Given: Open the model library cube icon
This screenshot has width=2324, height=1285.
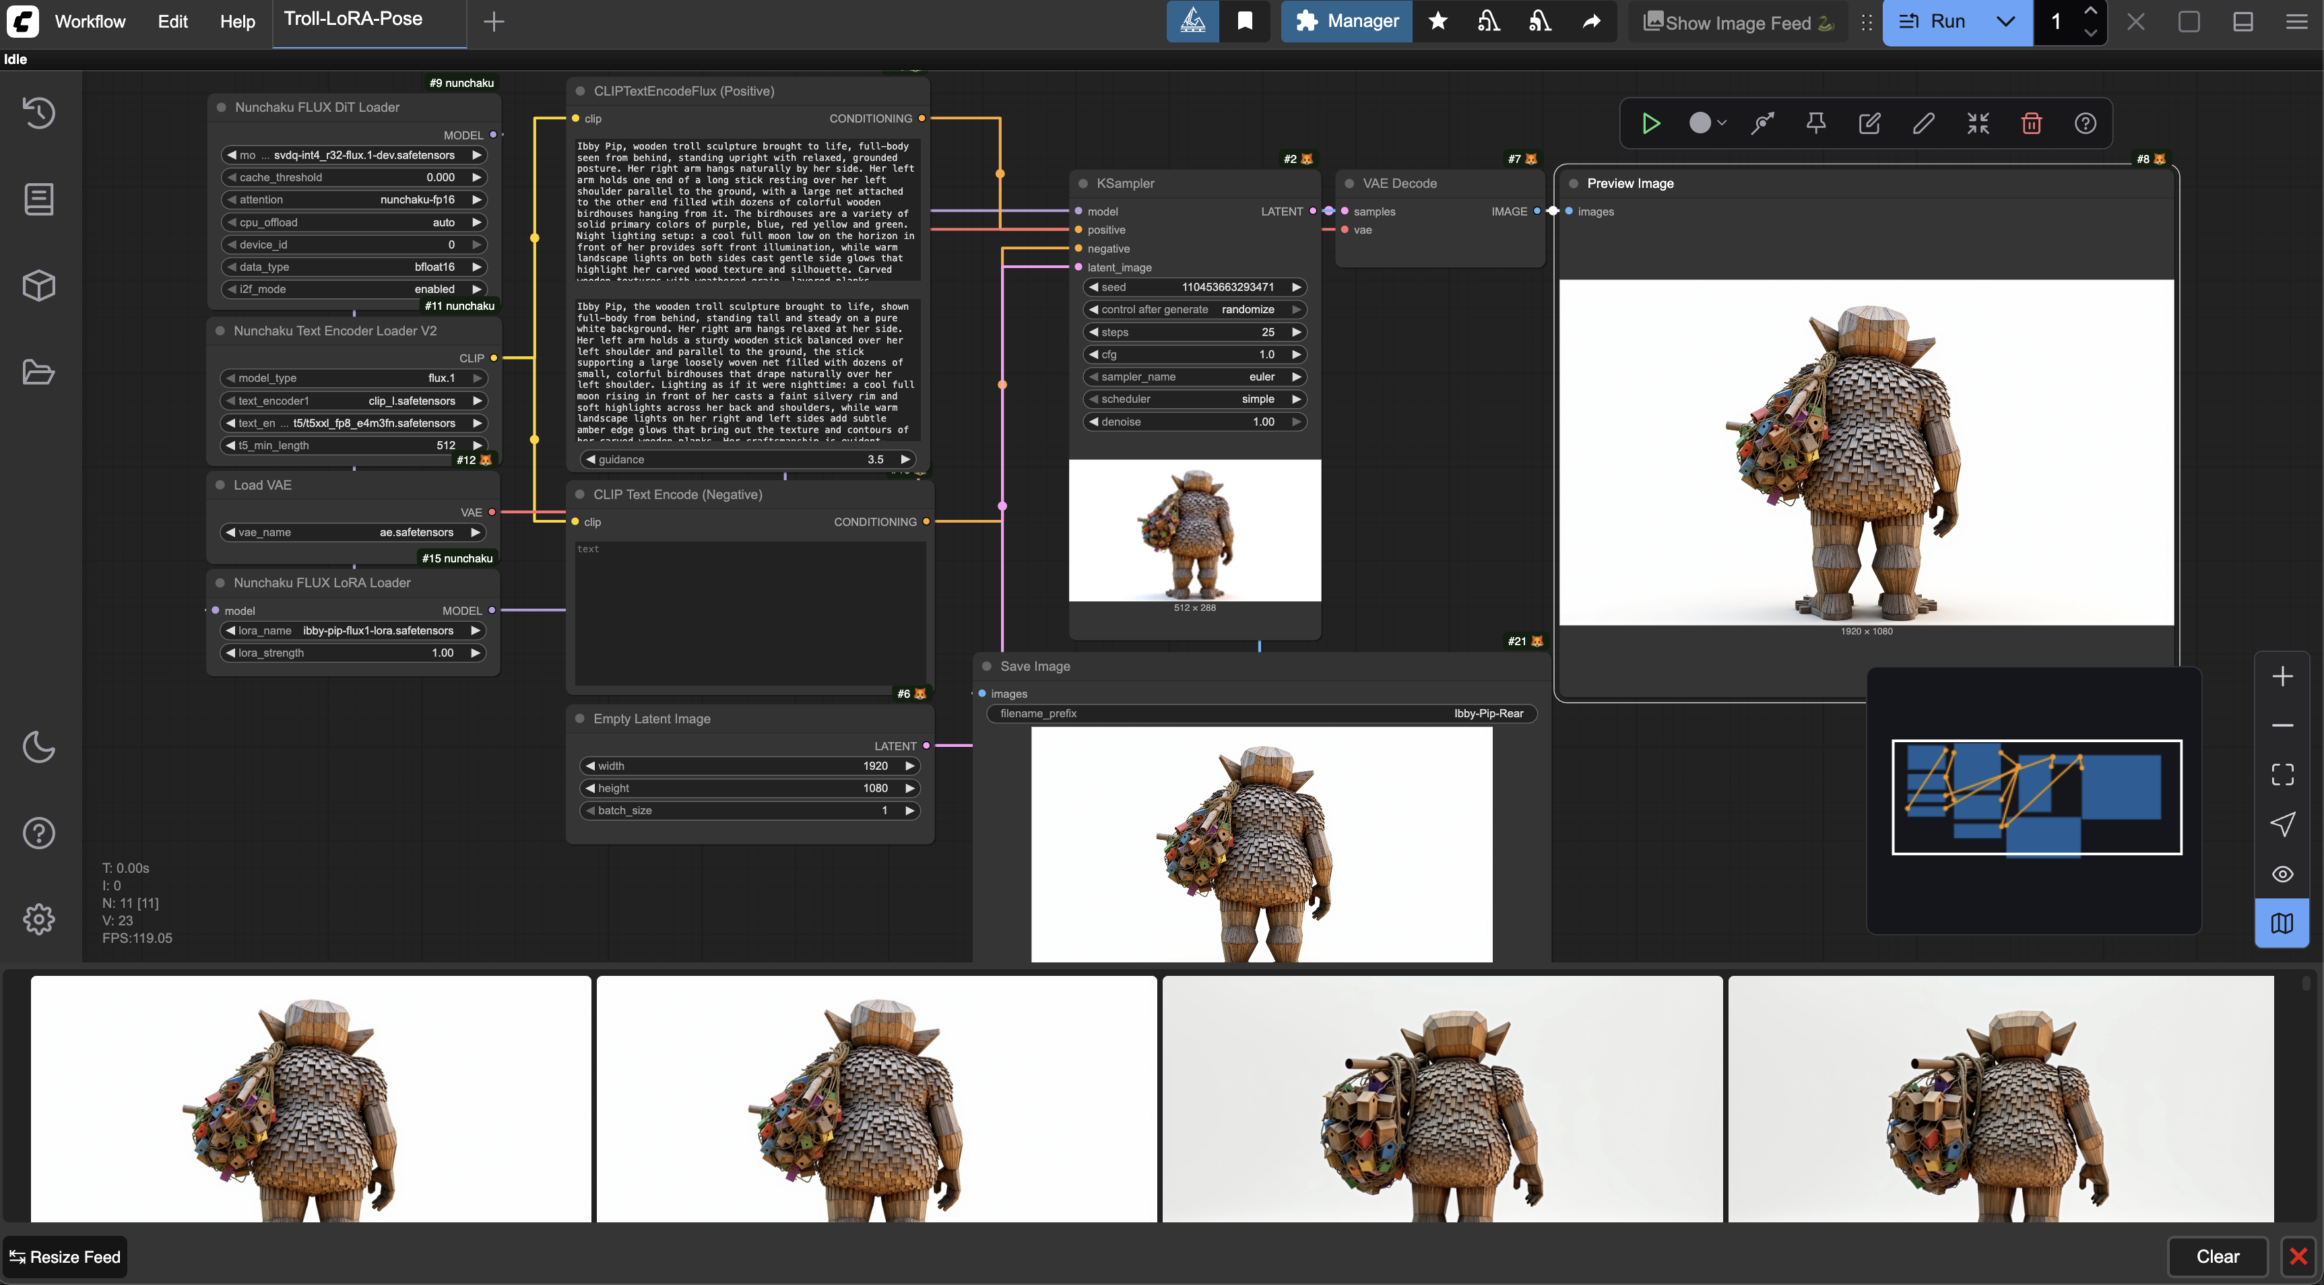Looking at the screenshot, I should 39,286.
